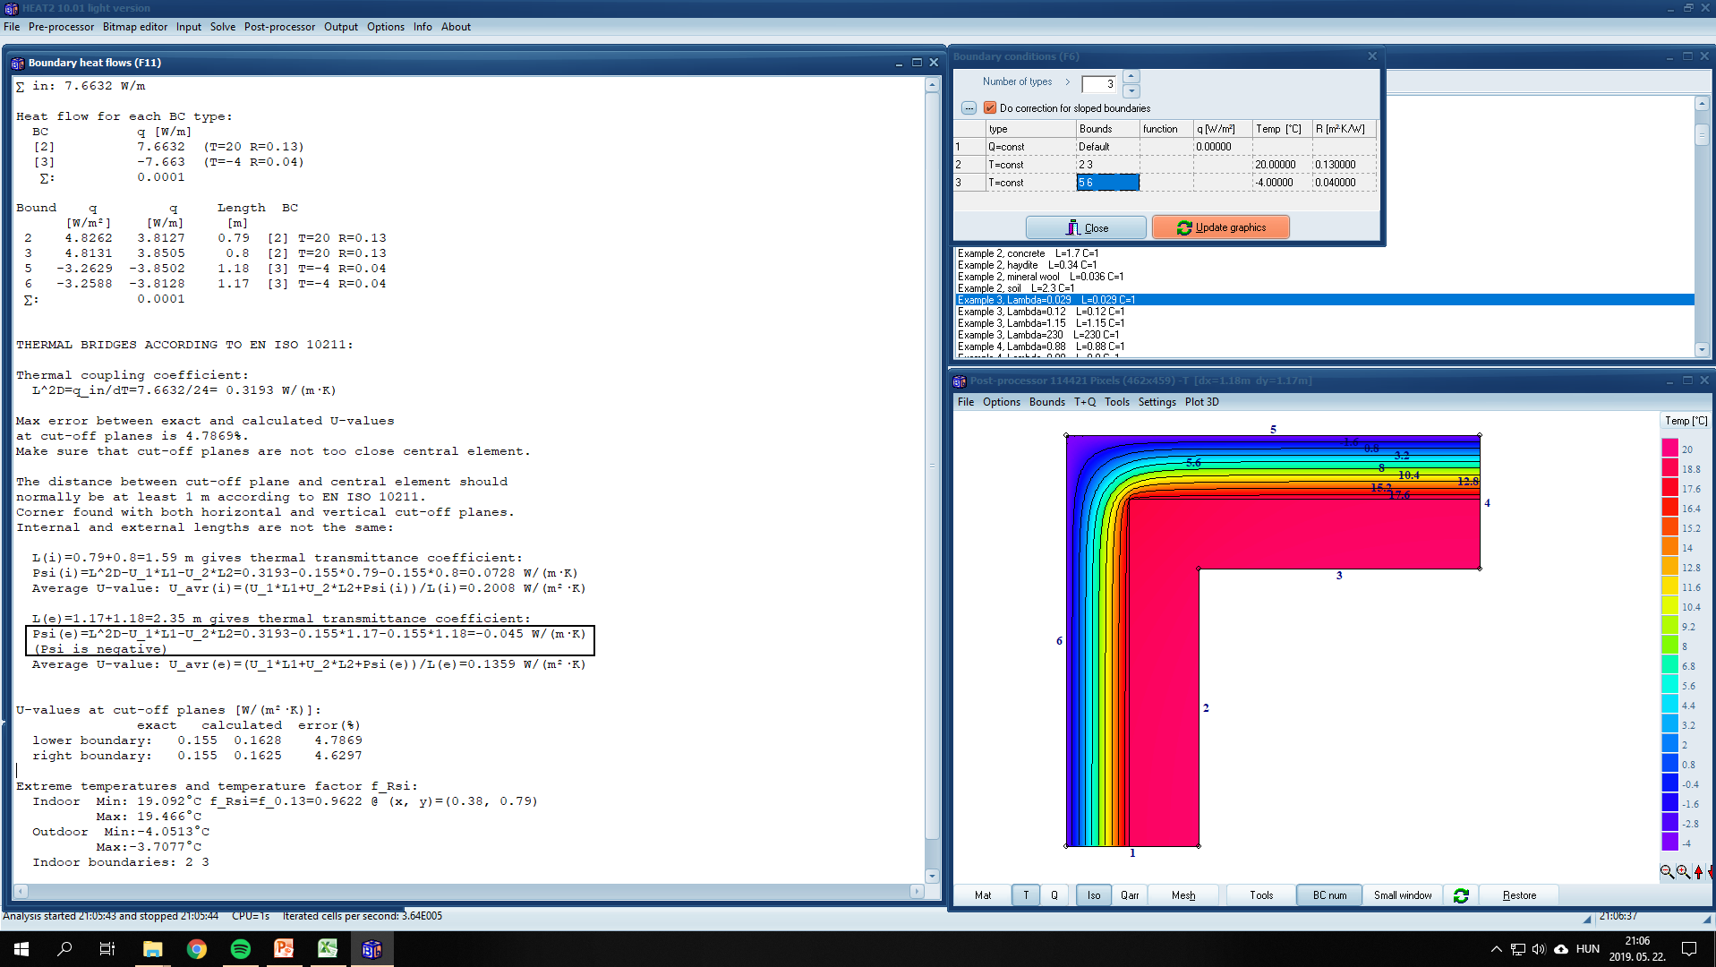
Task: Click the ellipsis button beside sloped boundaries checkbox
Action: coord(969,108)
